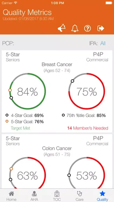This screenshot has width=114, height=202.
Task: Tap the logout arrow icon
Action: [x=101, y=28]
